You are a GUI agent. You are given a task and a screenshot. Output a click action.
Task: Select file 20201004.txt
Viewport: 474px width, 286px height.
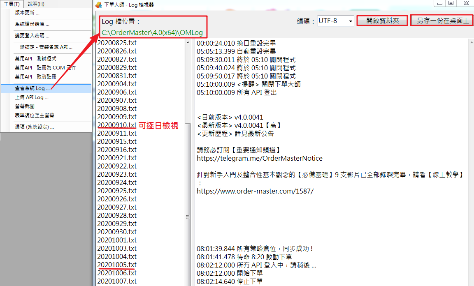click(x=117, y=256)
